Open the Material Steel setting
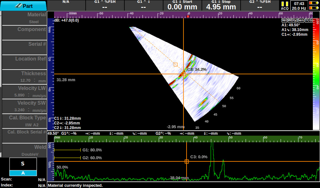The image size is (320, 188). 24,18
